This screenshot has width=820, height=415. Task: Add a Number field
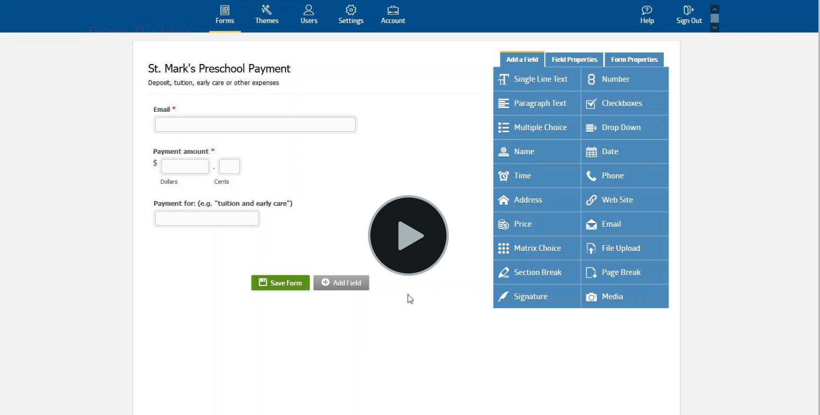click(625, 79)
